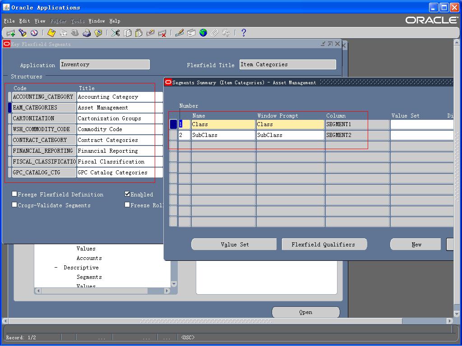This screenshot has height=346, width=462.
Task: Click the Save floppy disk icon
Action: [51, 33]
